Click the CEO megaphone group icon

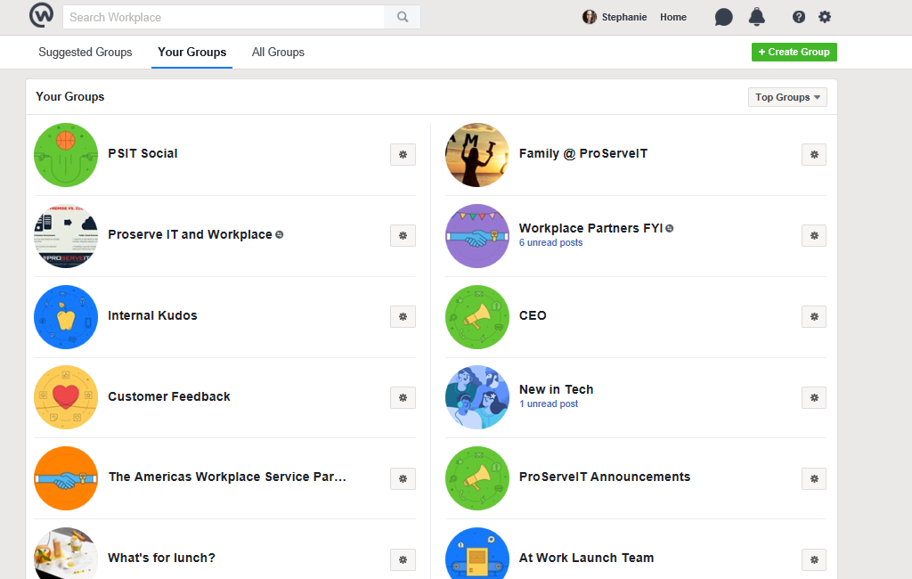[477, 316]
